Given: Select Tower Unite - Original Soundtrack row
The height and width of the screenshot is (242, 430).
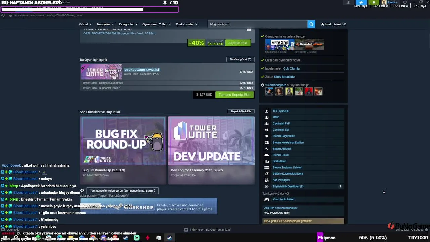Looking at the screenshot, I should pos(167,83).
